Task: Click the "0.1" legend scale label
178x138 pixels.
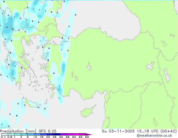Action: pos(3,137)
